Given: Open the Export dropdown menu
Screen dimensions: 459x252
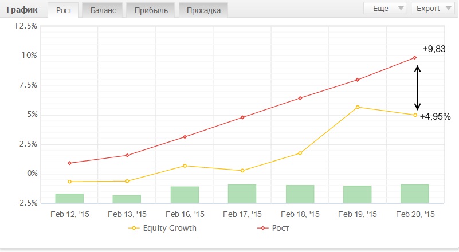Looking at the screenshot, I should coord(433,8).
